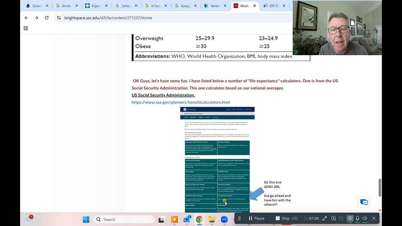402x226 pixels.
Task: Open the Brightspace chat help widget
Action: pos(364,202)
